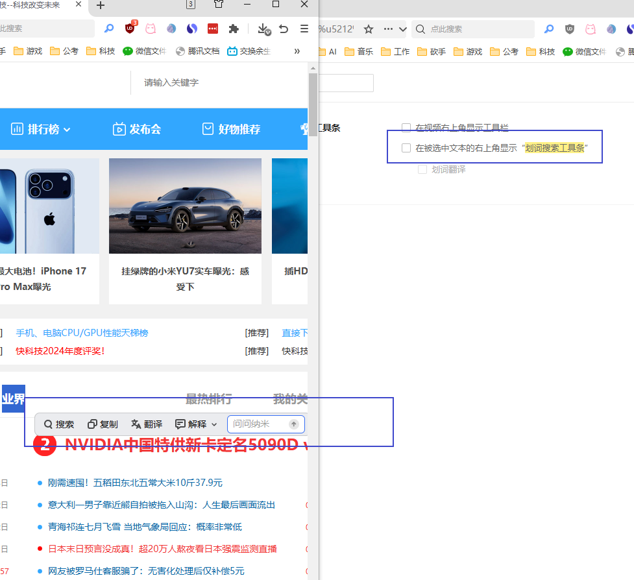
Task: Go to the 好物推荐 section
Action: point(231,129)
